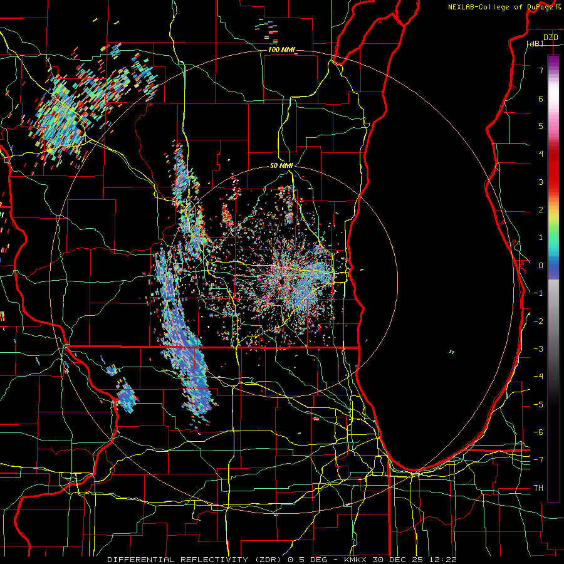The width and height of the screenshot is (564, 564).
Task: Click the -1 dB scale label
Action: point(538,293)
